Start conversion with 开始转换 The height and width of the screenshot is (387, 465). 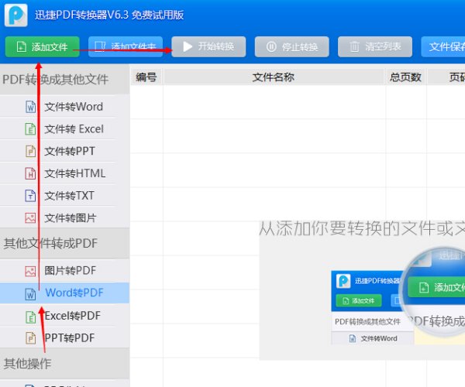208,46
